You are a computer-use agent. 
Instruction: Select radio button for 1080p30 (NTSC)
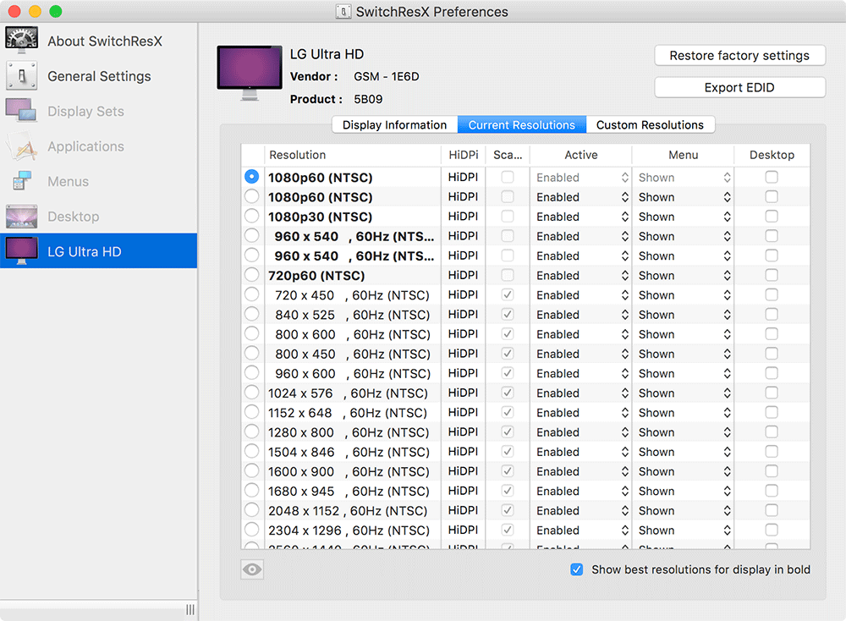click(251, 216)
